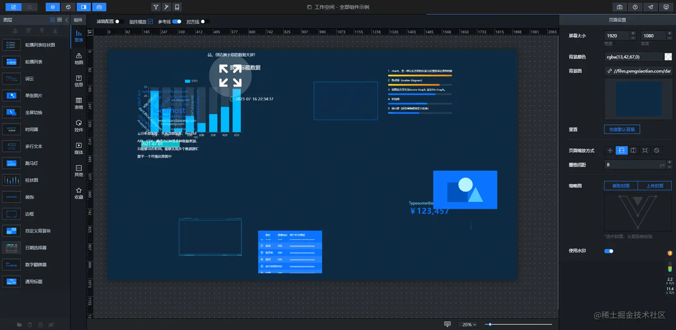The image size is (676, 330).
Task: Switch layers to thumbnail grid view
Action: tap(53, 20)
